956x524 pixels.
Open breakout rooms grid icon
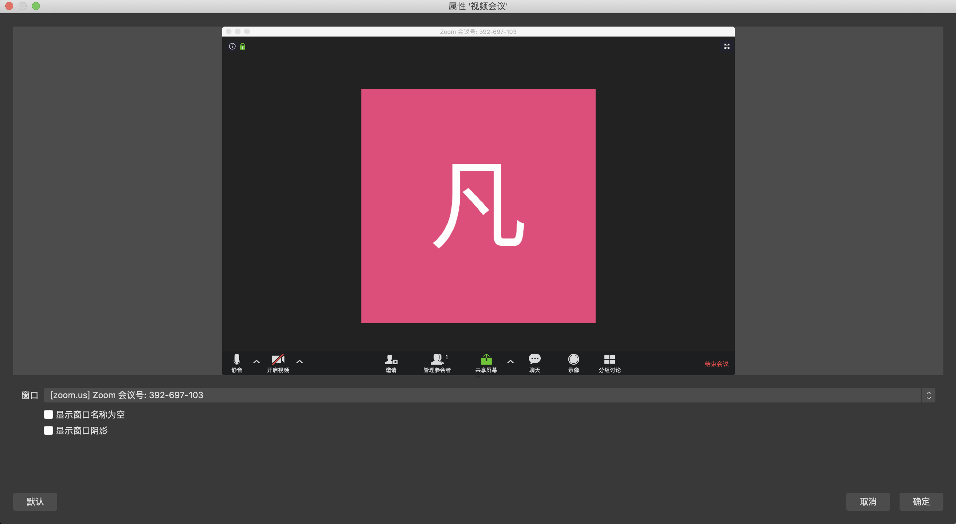pos(610,359)
